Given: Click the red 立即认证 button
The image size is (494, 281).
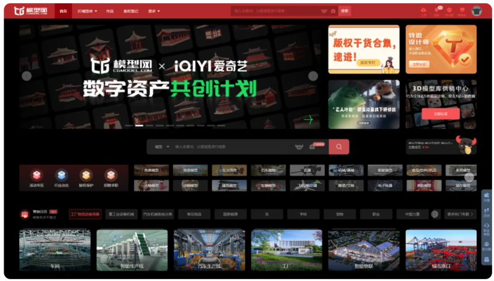Looking at the screenshot, I should (440, 114).
